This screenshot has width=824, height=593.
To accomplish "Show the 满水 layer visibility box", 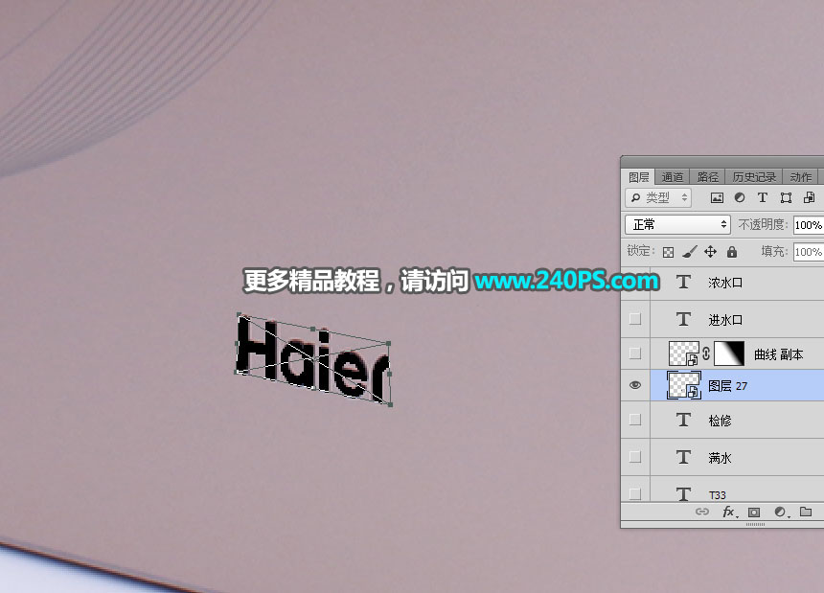I will [x=635, y=457].
